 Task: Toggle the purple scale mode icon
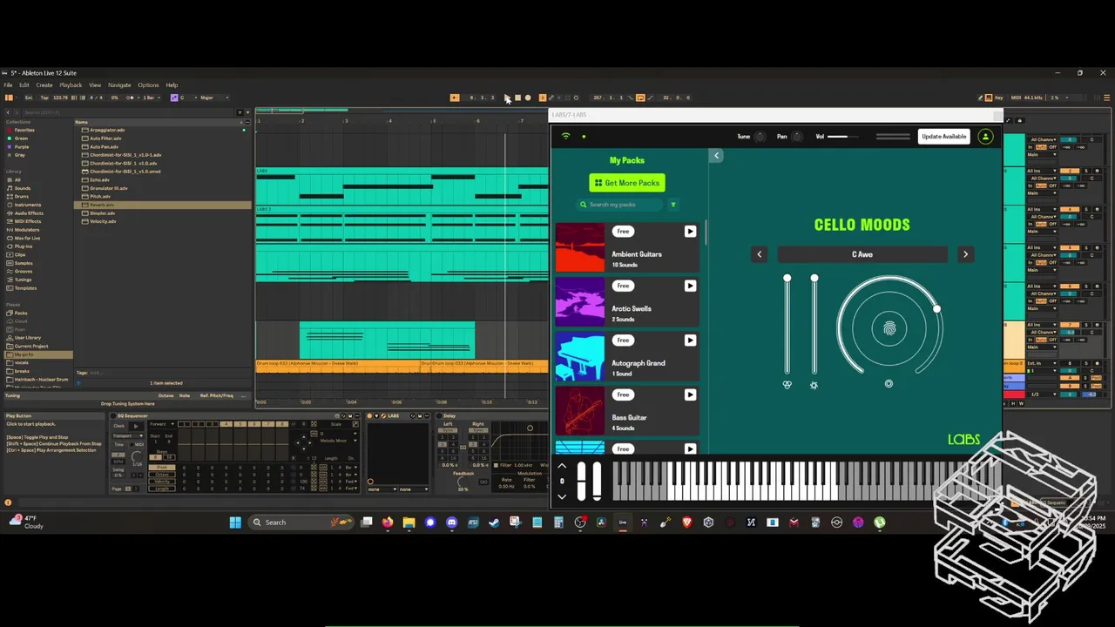[x=174, y=98]
